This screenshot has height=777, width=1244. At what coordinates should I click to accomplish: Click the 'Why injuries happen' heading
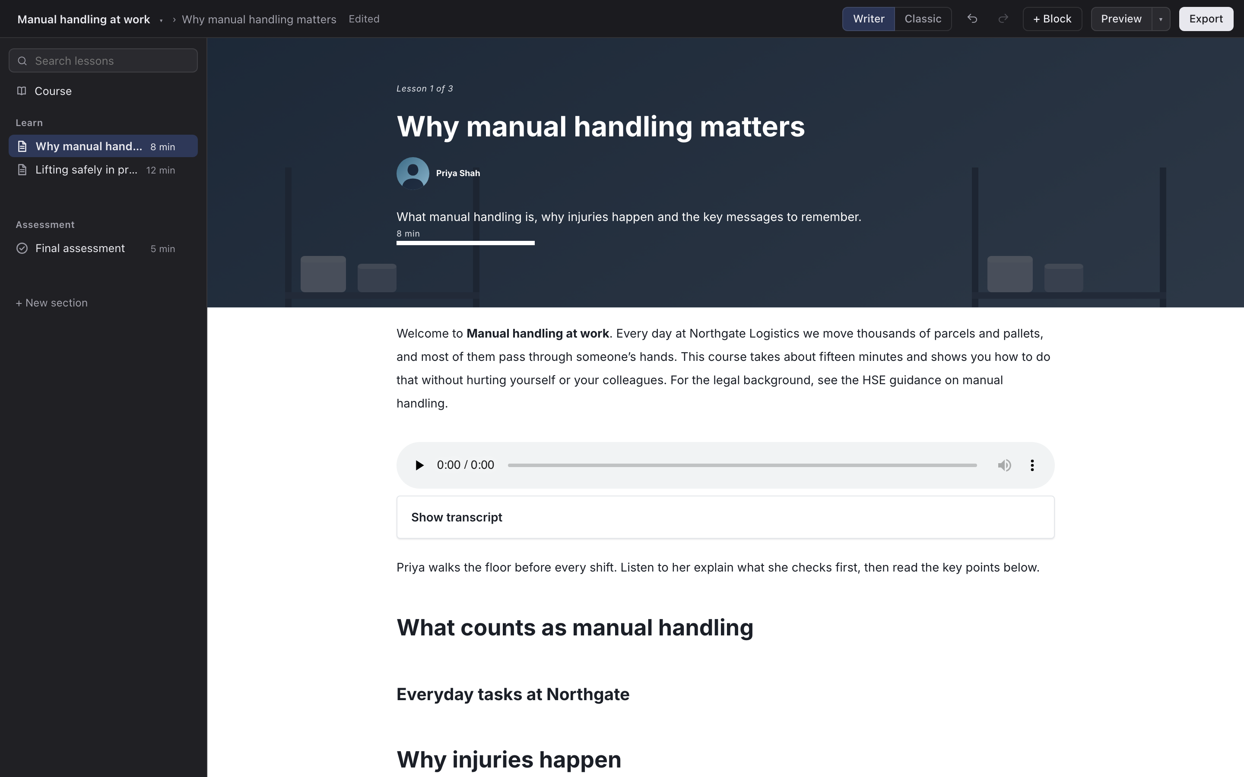[508, 760]
